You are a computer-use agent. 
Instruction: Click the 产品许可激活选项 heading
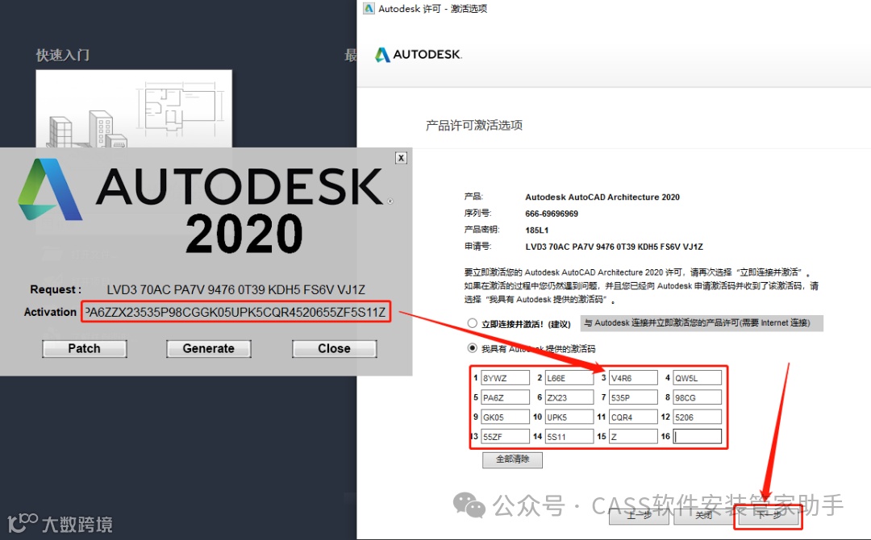click(474, 126)
